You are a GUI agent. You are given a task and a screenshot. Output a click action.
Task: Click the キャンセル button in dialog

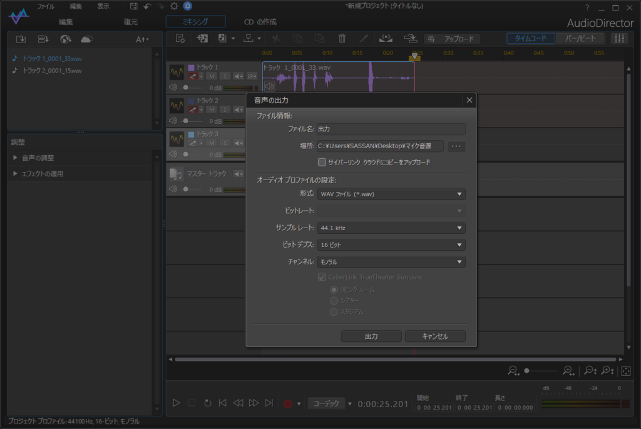point(435,336)
